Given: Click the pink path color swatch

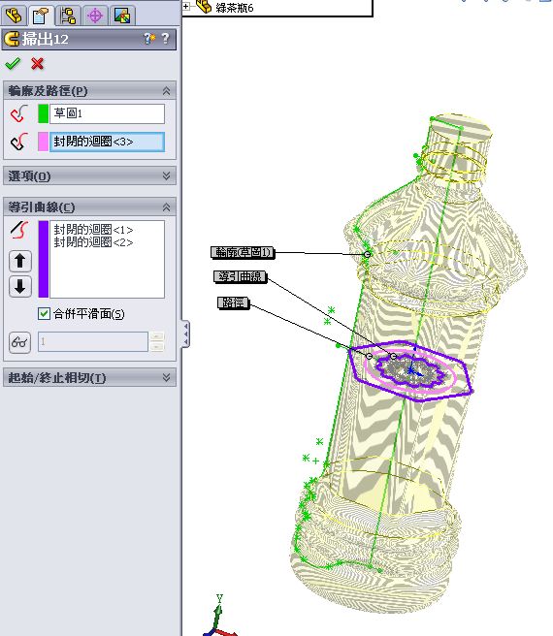Looking at the screenshot, I should [x=43, y=142].
